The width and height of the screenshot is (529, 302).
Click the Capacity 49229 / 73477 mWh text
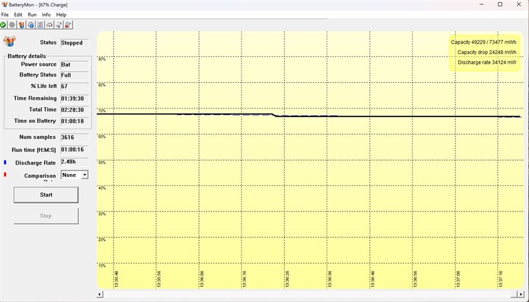483,42
